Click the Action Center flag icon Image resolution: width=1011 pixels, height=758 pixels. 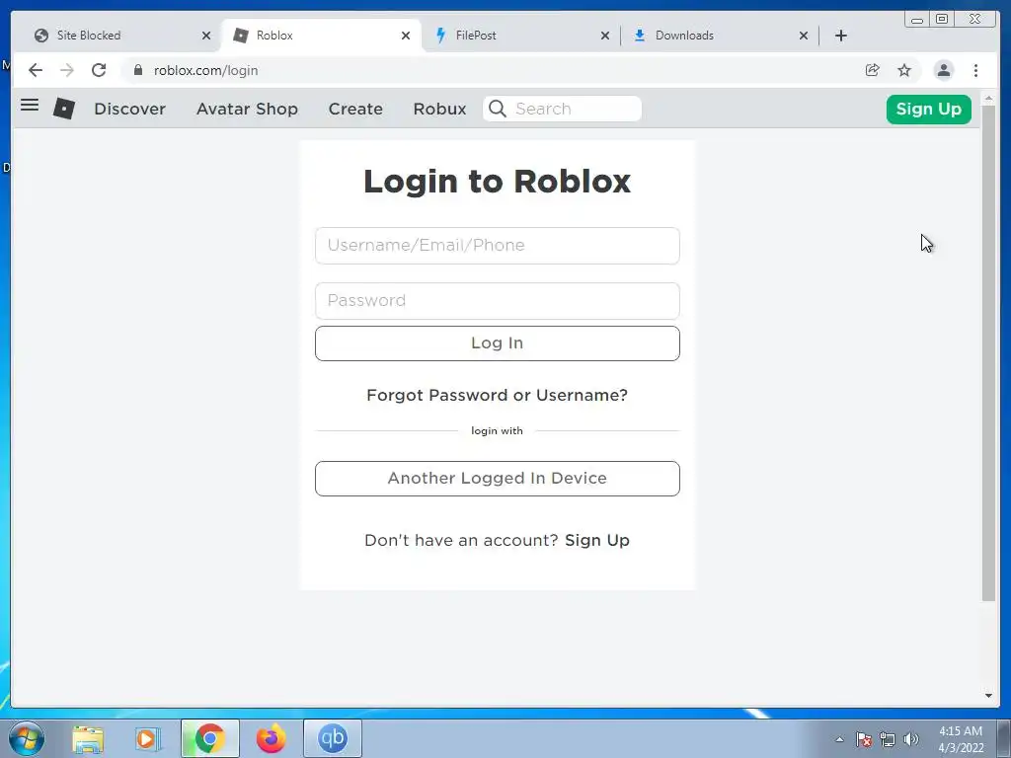click(x=863, y=739)
